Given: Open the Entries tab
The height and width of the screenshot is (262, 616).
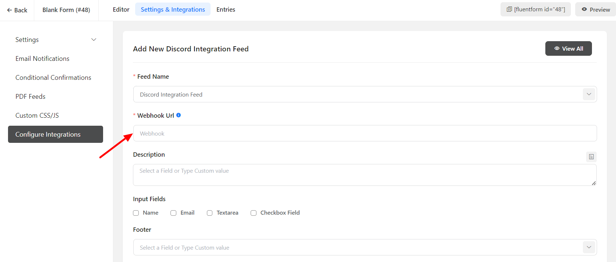Looking at the screenshot, I should [225, 9].
